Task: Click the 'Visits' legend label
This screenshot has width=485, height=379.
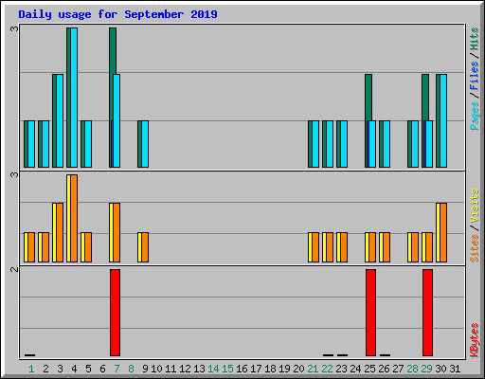Action: coord(474,207)
